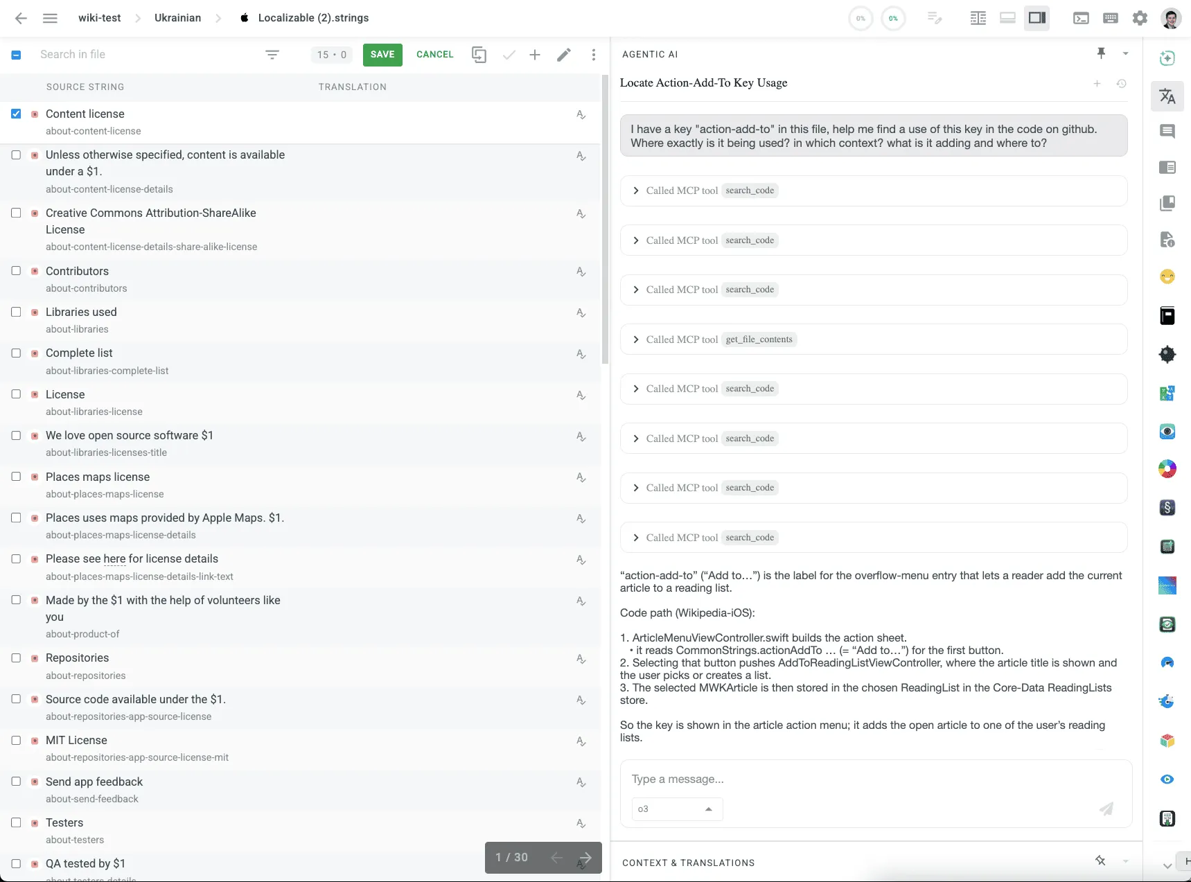Open the o3 model dropdown
The width and height of the screenshot is (1191, 882).
(676, 809)
